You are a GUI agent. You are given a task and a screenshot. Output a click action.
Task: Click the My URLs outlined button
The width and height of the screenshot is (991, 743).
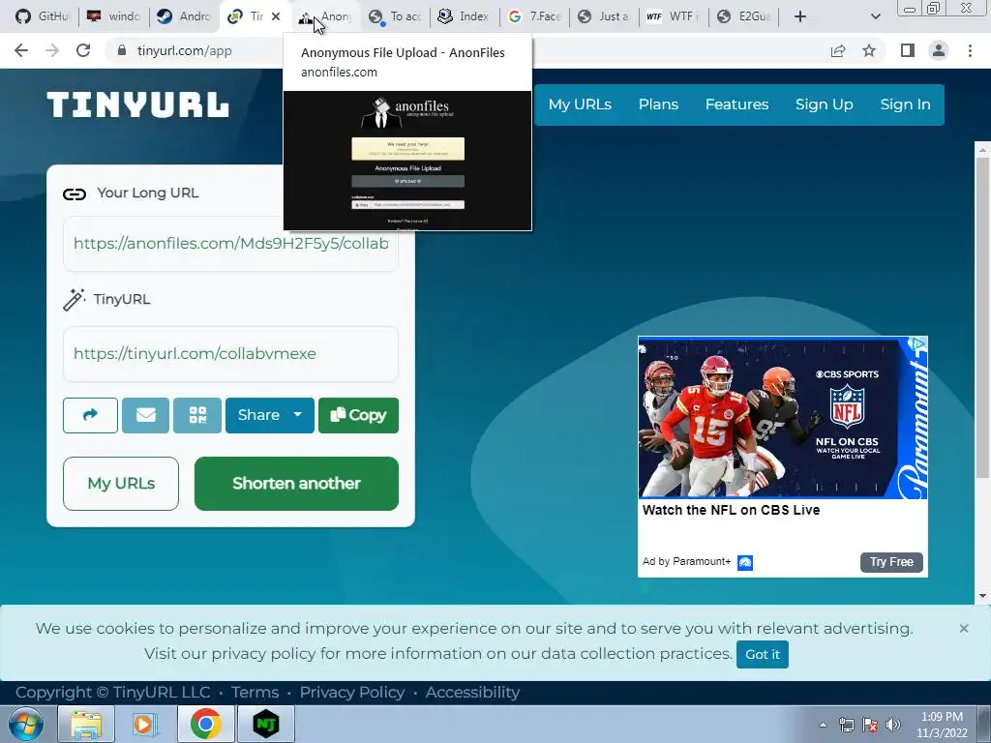tap(121, 484)
